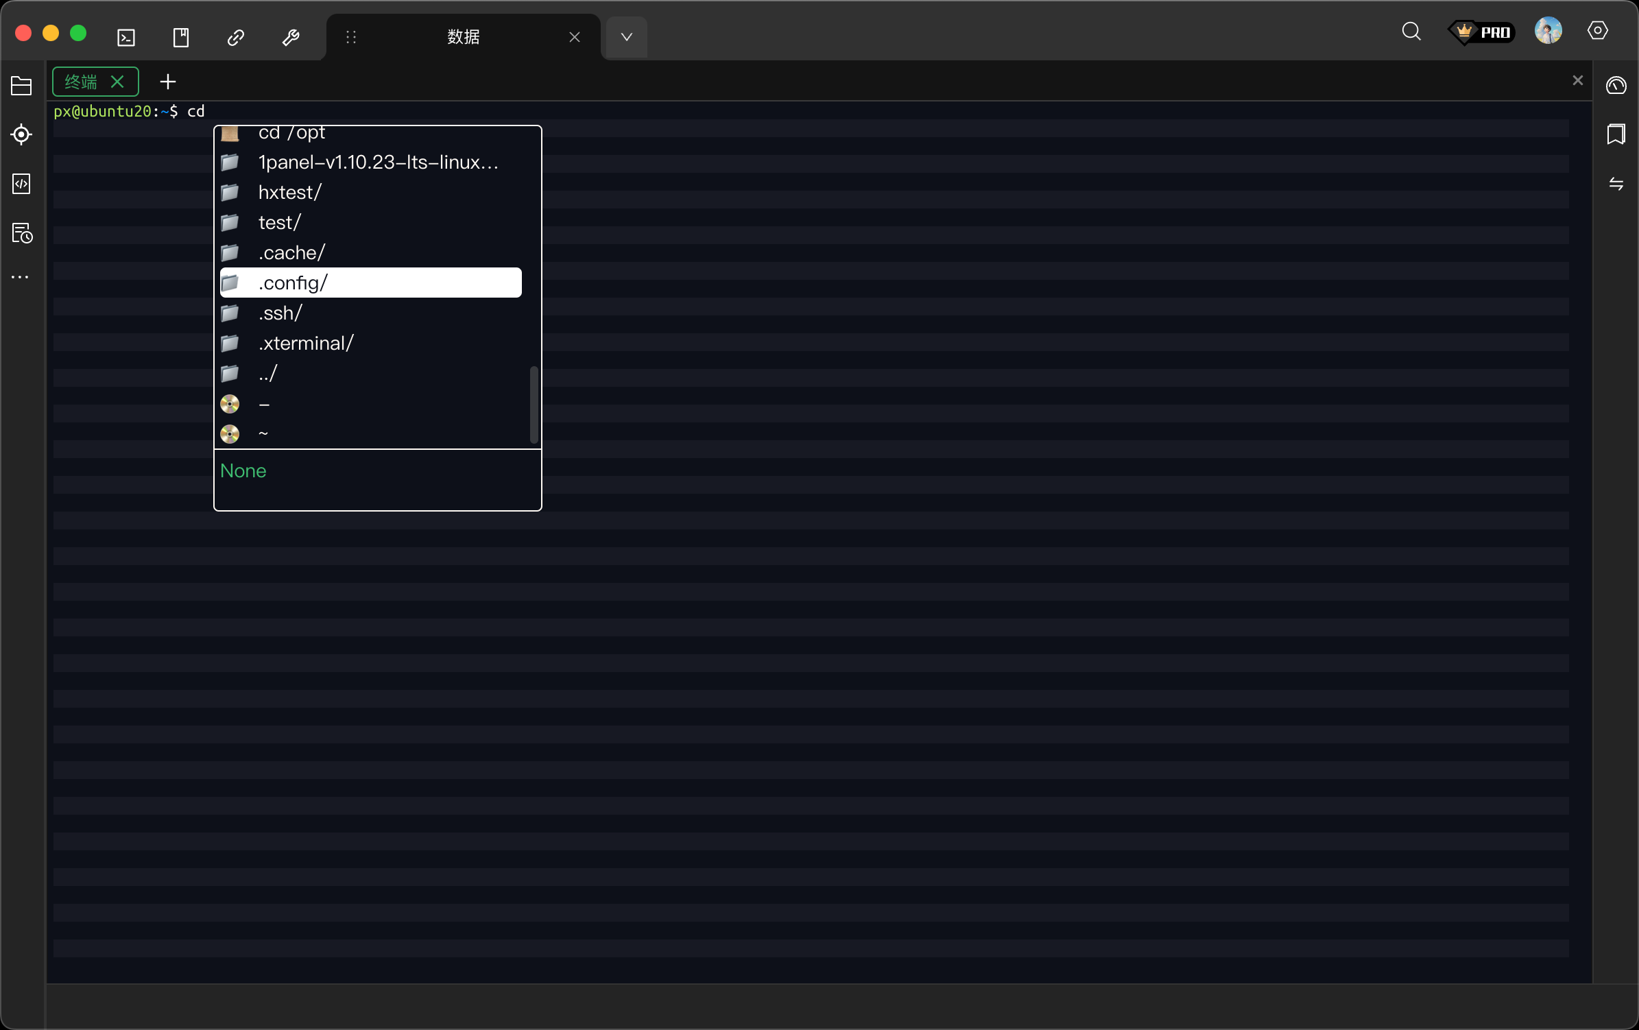Switch to the 数据 session tab
The height and width of the screenshot is (1030, 1639).
click(x=463, y=37)
